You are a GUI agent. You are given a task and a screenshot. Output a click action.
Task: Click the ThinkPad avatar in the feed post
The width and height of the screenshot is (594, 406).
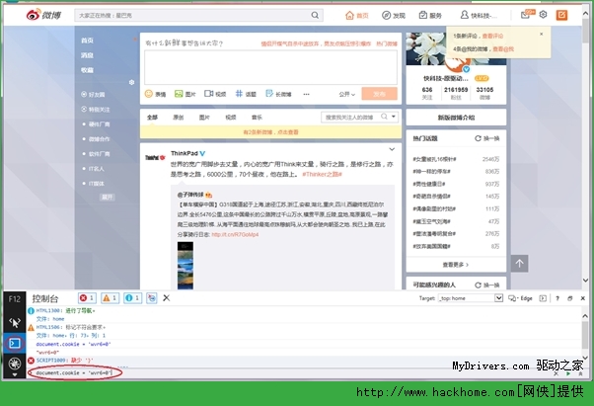[155, 157]
